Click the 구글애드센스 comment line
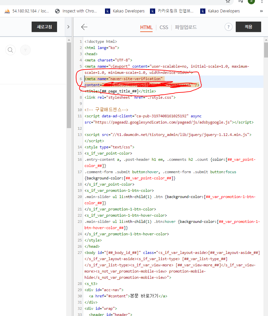This screenshot has height=316, width=268. pyautogui.click(x=106, y=110)
